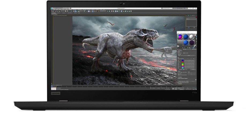Toggle the Angle Snap button
The height and width of the screenshot is (118, 246).
(93, 11)
